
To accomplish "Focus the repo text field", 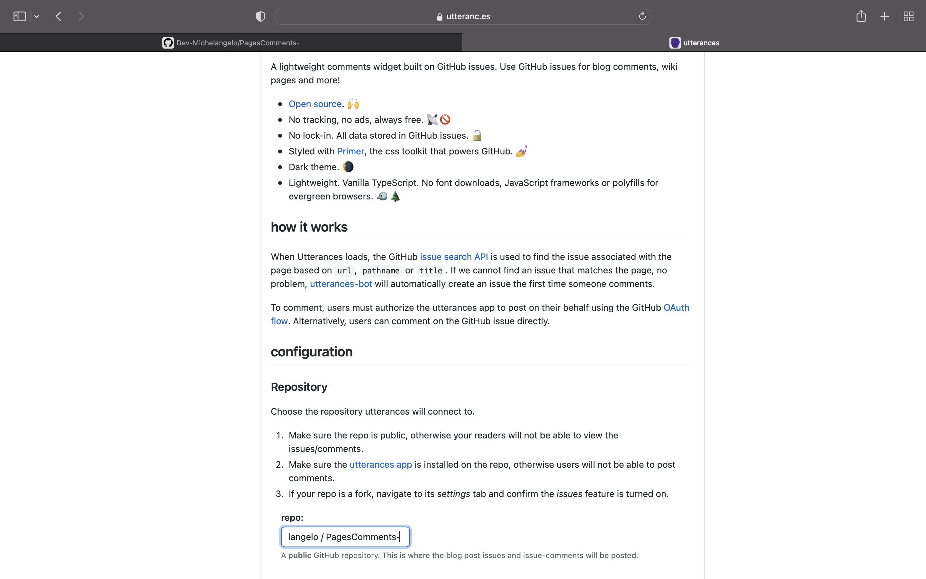I will pos(345,537).
